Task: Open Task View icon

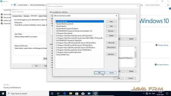Action: (58, 94)
